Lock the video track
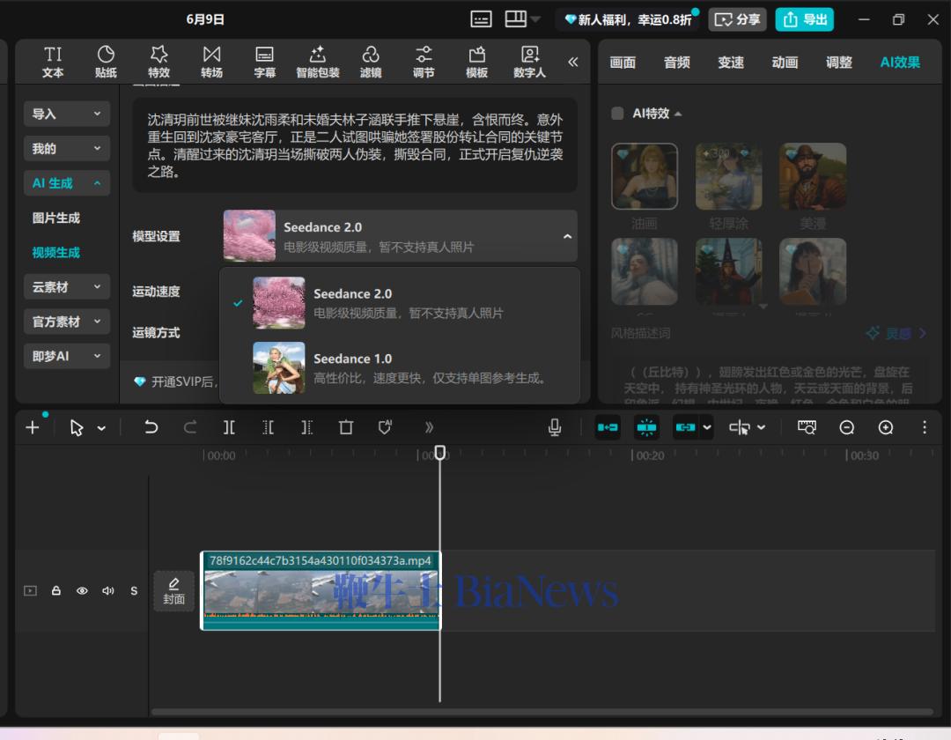951x740 pixels. [x=55, y=591]
